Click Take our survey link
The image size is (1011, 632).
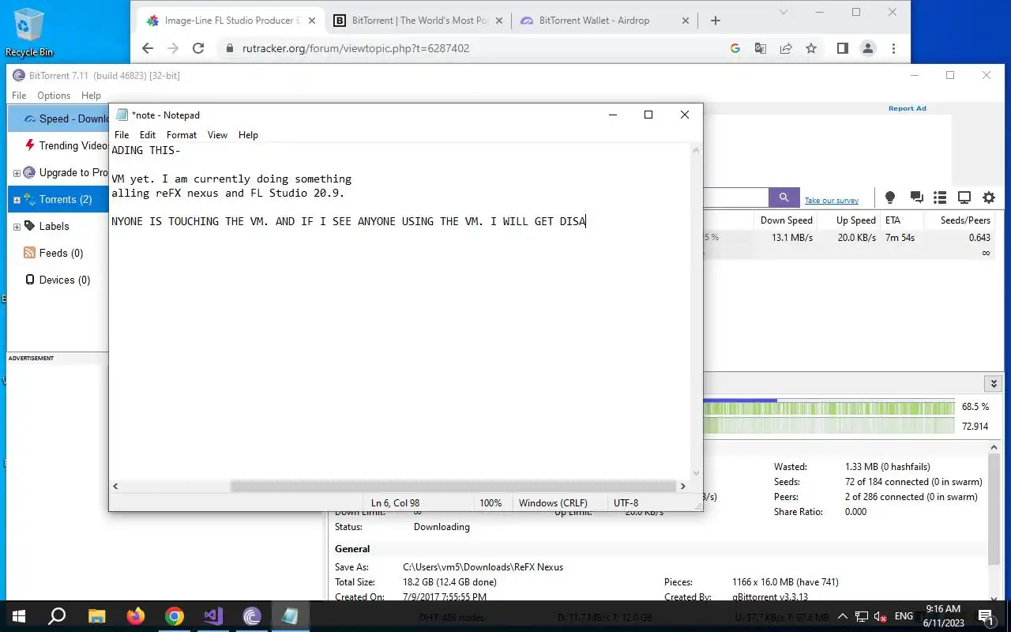tap(832, 201)
